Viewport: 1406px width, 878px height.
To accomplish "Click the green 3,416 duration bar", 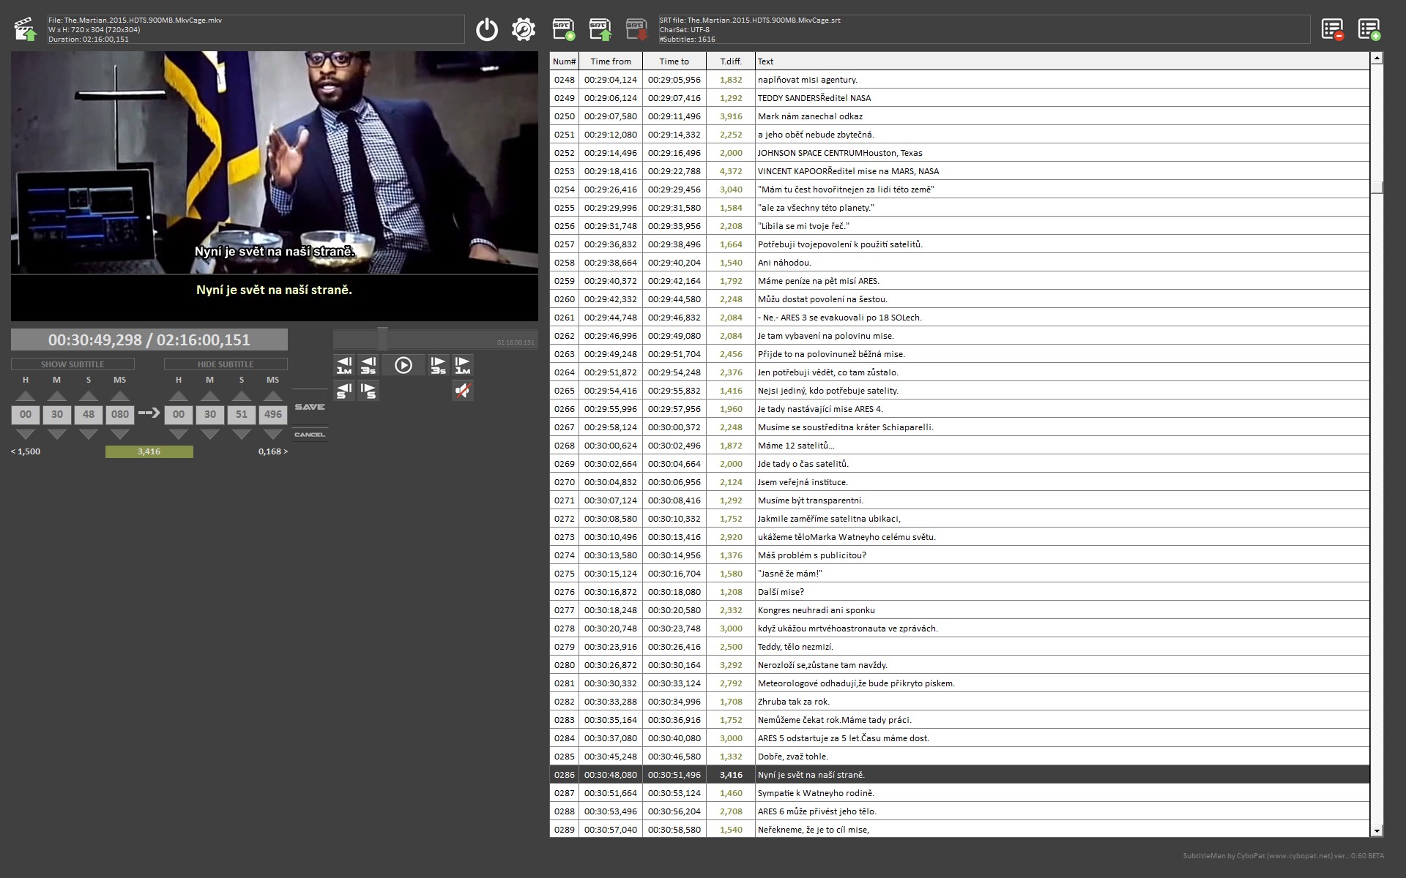I will point(149,451).
